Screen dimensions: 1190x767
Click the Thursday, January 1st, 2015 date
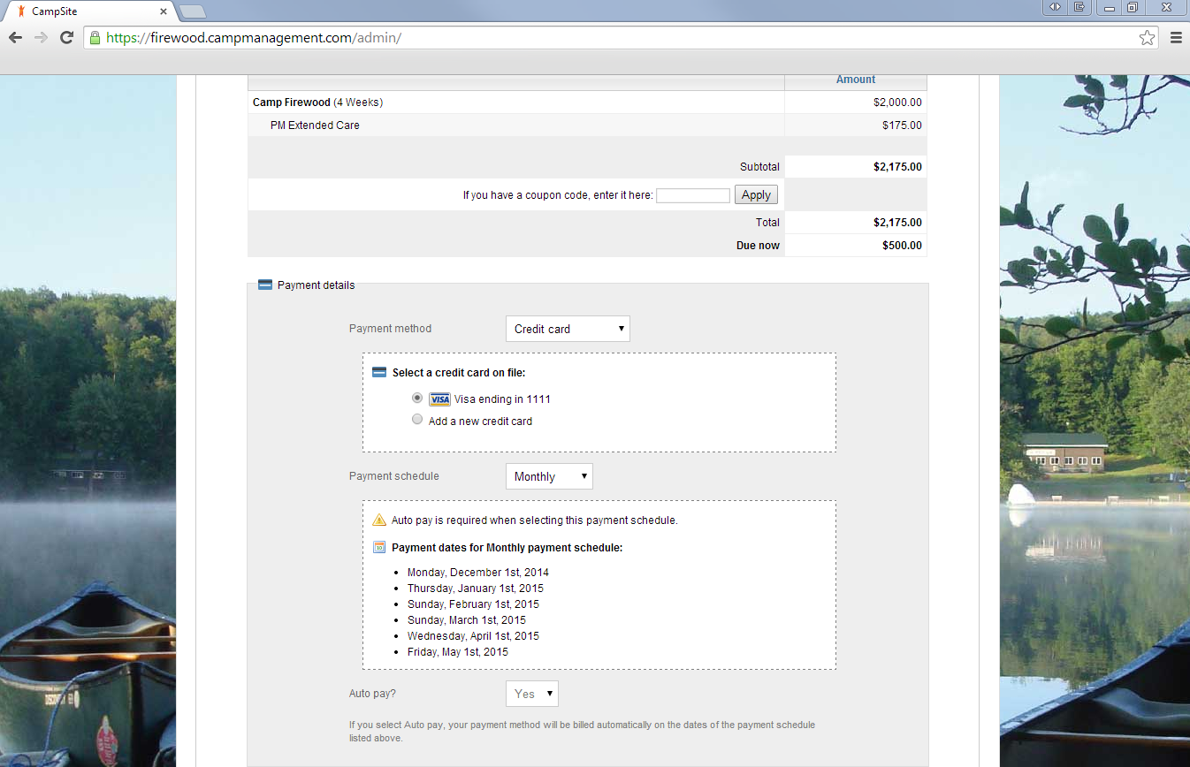(476, 589)
